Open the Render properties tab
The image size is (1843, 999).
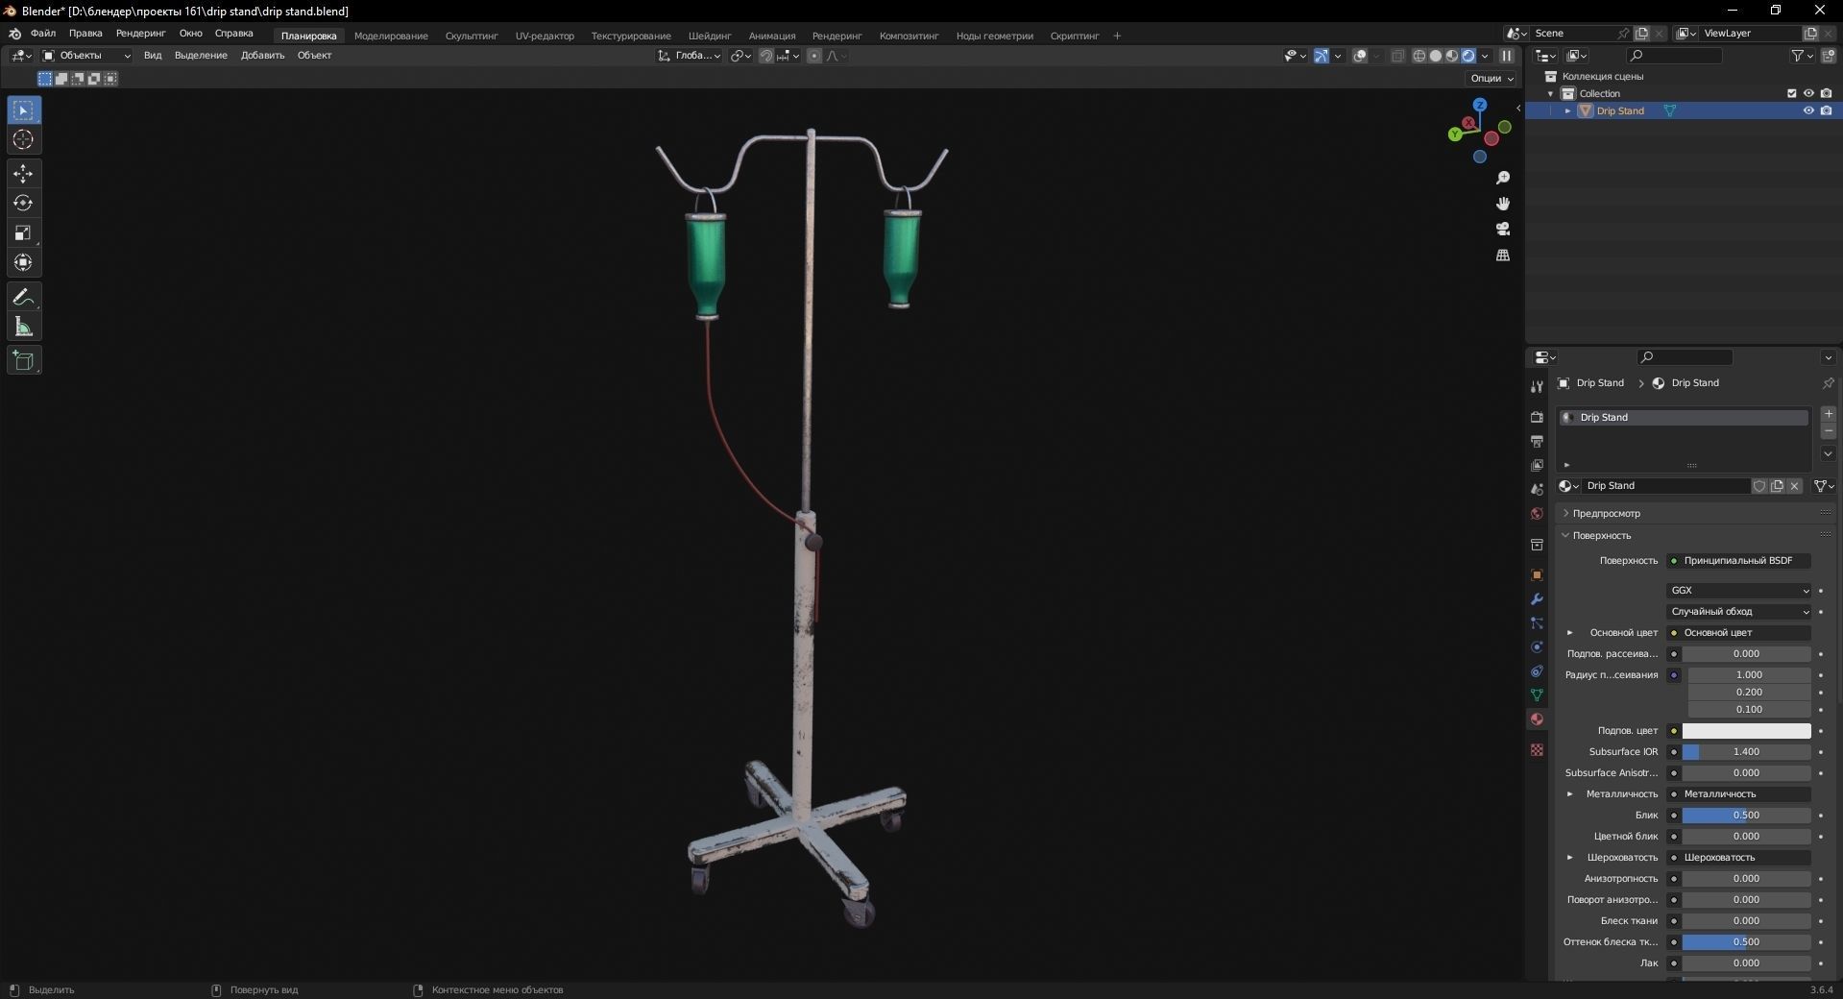pos(1537,417)
